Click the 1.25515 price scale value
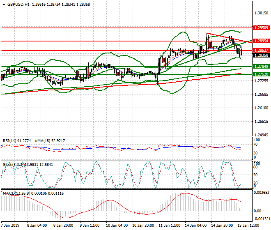 point(261,122)
